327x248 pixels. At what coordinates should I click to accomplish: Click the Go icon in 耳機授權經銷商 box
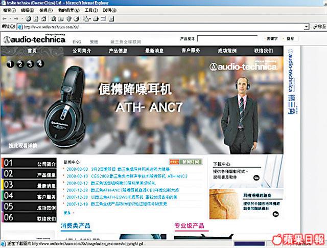pos(276,214)
